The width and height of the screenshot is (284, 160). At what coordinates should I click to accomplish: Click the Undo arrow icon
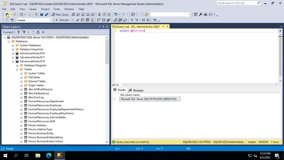pyautogui.click(x=116, y=14)
